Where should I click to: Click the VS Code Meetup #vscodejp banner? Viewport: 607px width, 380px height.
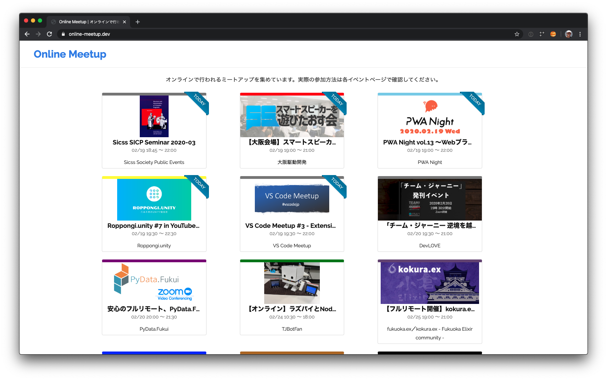pos(292,199)
